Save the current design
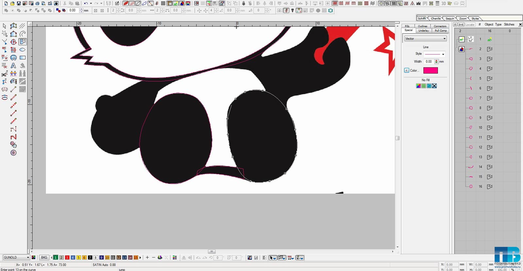Screen dimensions: 523x271 [x=19, y=3]
